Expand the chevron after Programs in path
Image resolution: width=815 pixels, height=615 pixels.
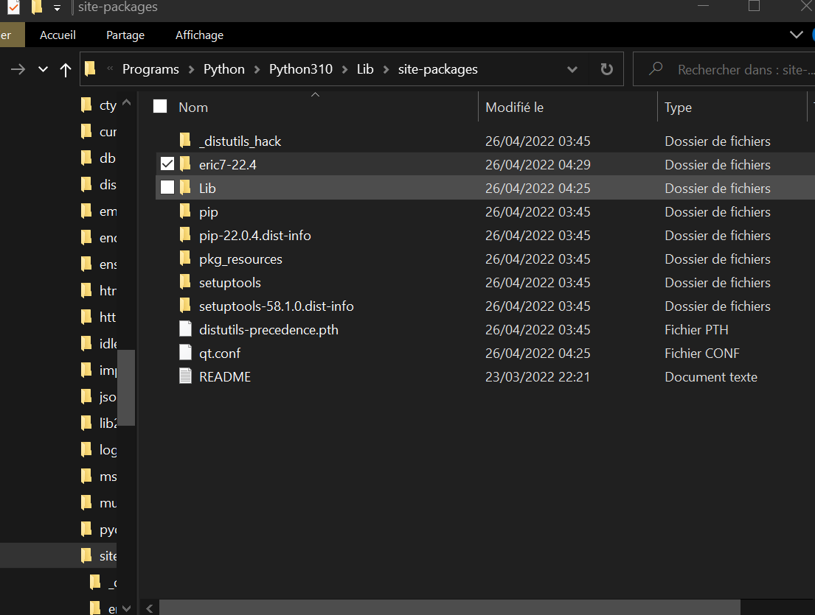point(191,69)
